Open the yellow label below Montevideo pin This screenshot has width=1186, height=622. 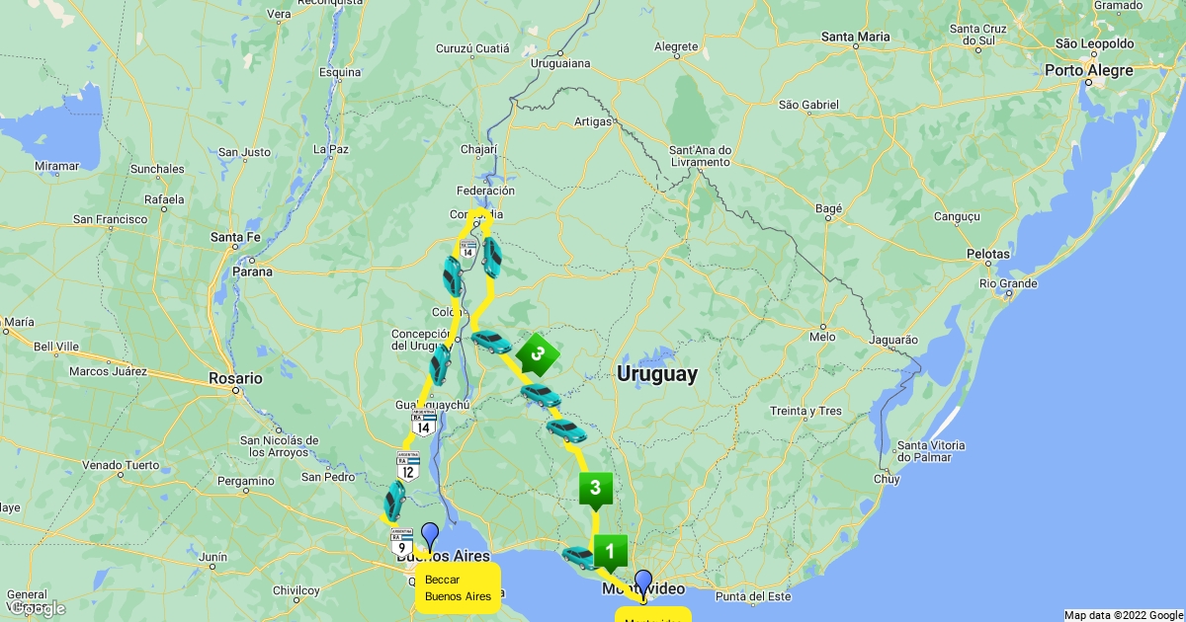pyautogui.click(x=652, y=616)
